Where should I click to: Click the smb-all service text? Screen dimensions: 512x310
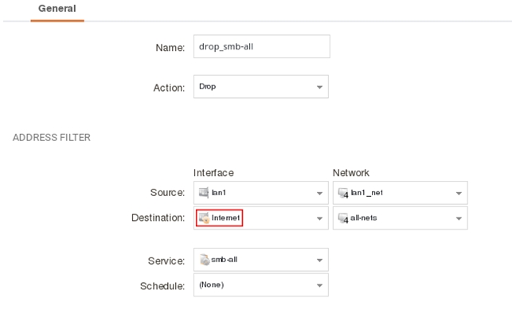[224, 260]
